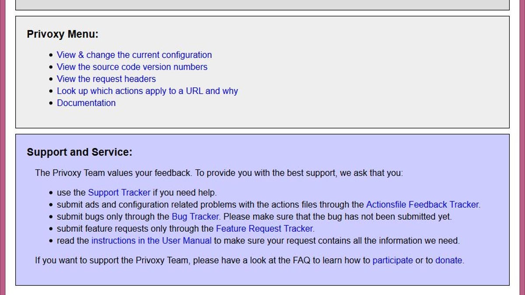Open the Documentation link

[x=86, y=103]
